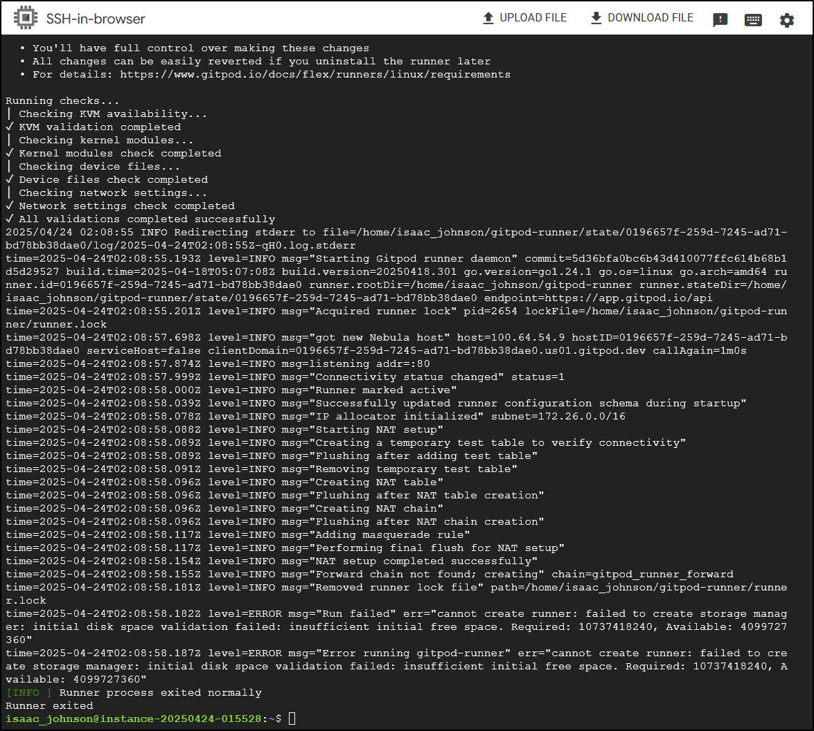This screenshot has width=814, height=731.
Task: Click 'IP allocator initialized' message
Action: (397, 417)
